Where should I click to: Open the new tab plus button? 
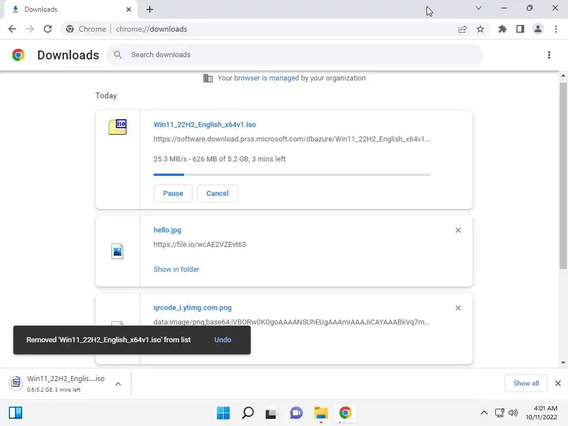click(x=150, y=9)
